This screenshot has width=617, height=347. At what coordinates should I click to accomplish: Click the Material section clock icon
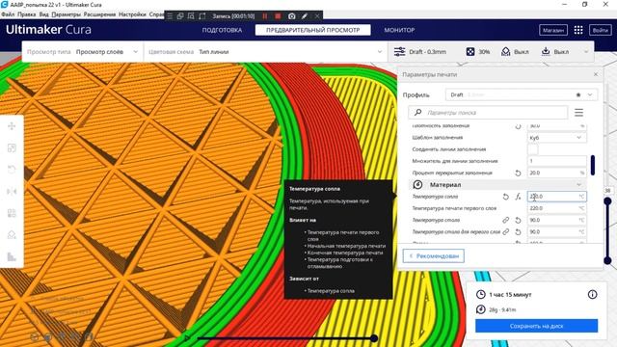(417, 184)
